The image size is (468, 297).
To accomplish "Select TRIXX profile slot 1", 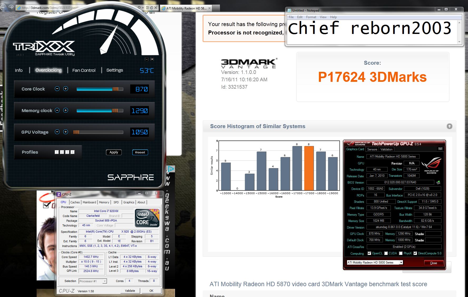I will tap(57, 152).
